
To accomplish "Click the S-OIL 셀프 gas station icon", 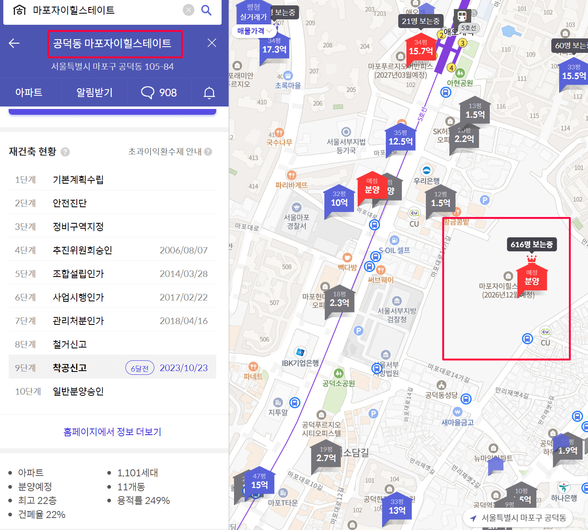I will pyautogui.click(x=394, y=240).
